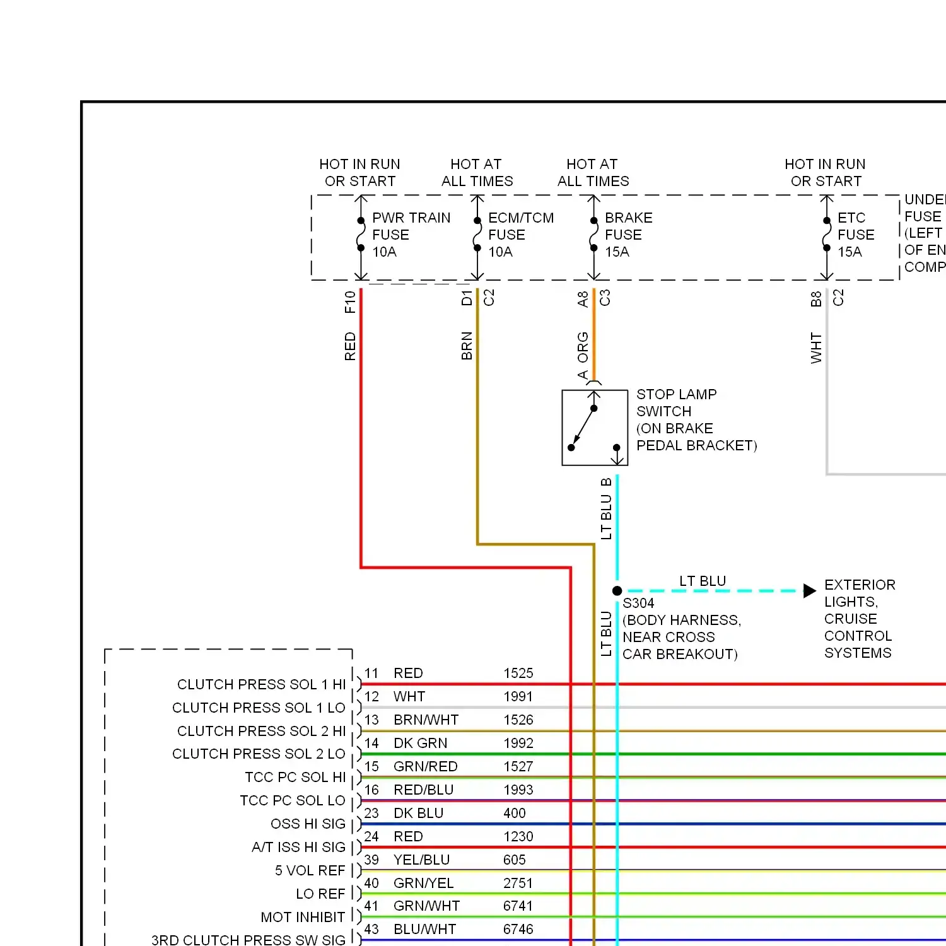946x946 pixels.
Task: Click circuit number 1525
Action: click(518, 673)
